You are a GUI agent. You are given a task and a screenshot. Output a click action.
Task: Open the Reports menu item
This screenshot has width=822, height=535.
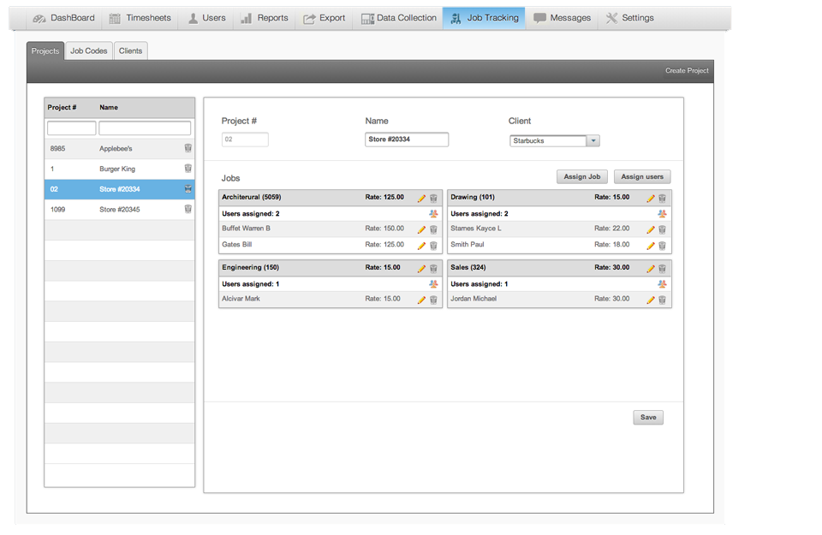[x=265, y=18]
